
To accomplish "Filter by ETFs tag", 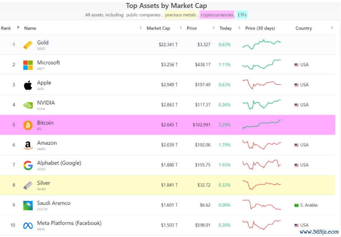I will 242,15.
